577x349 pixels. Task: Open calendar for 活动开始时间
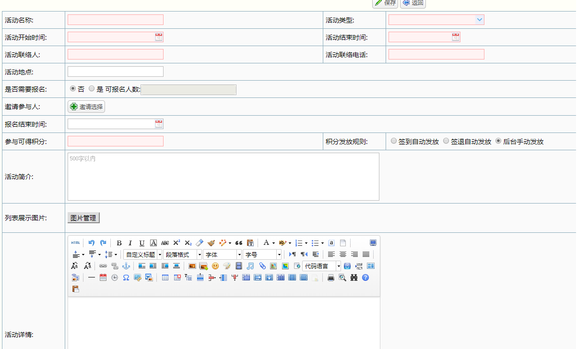point(159,37)
